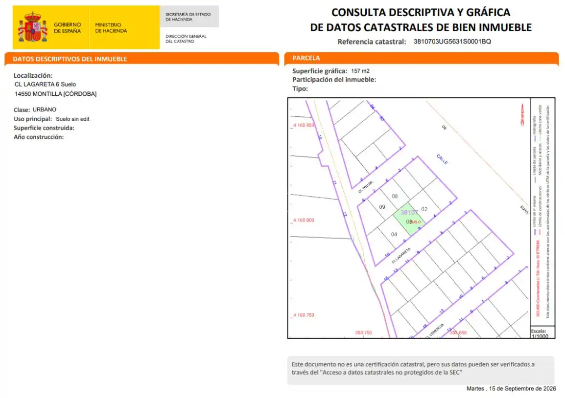Click the '4.160.850' coordinate label
This screenshot has height=398, width=565.
(x=304, y=125)
